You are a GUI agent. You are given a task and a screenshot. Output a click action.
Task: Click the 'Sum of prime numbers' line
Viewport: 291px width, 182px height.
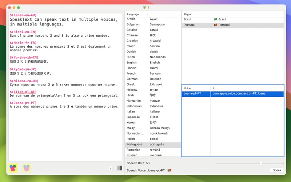(60, 36)
